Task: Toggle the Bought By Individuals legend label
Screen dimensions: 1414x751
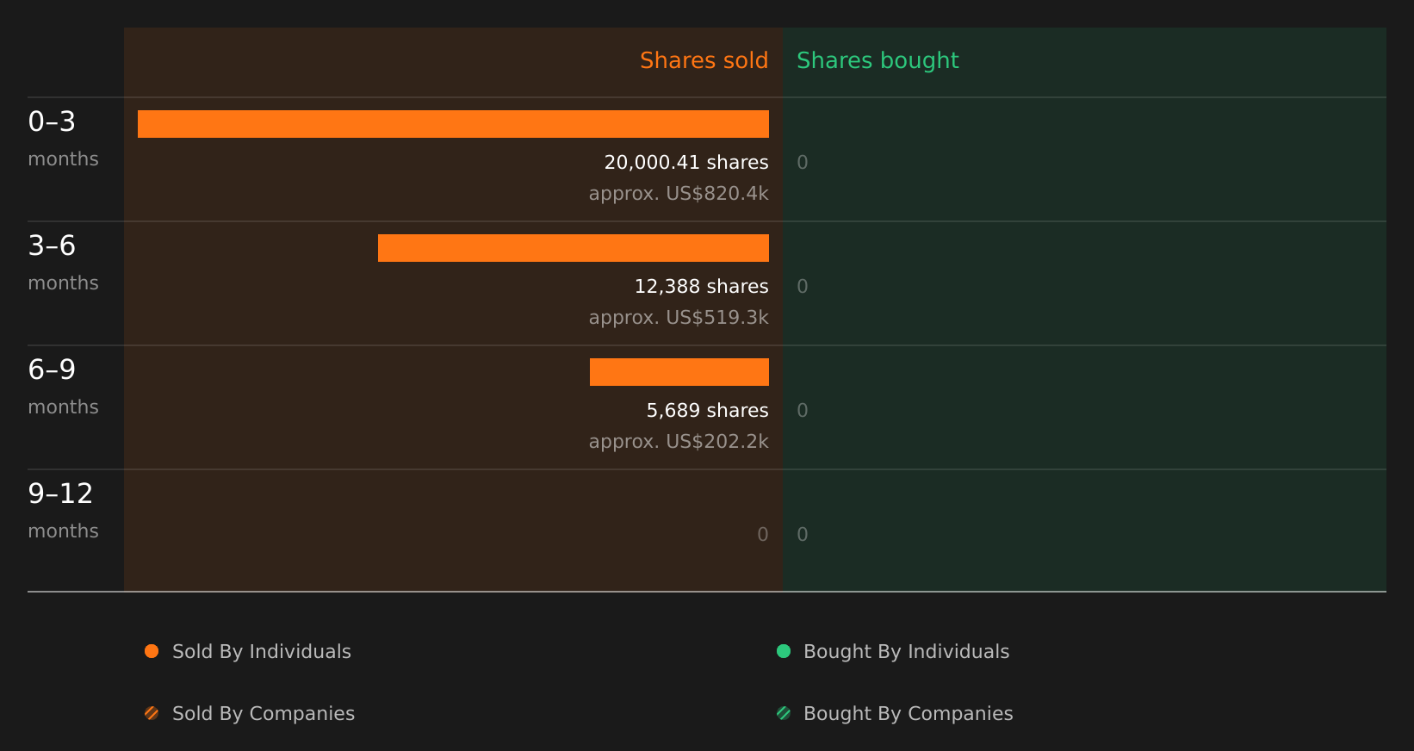Action: tap(906, 652)
